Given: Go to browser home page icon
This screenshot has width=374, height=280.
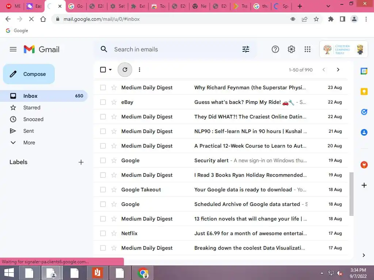Looking at the screenshot, I should tap(43, 19).
